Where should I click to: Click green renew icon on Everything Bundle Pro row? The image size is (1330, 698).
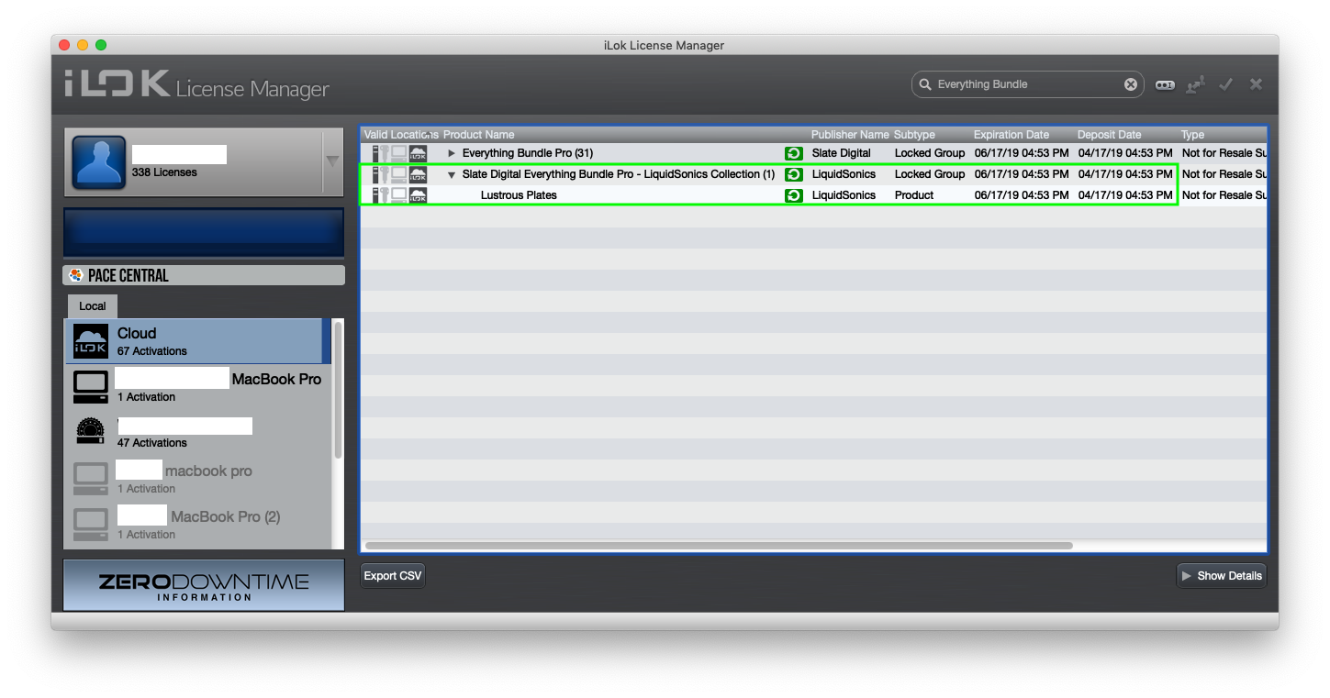click(794, 153)
